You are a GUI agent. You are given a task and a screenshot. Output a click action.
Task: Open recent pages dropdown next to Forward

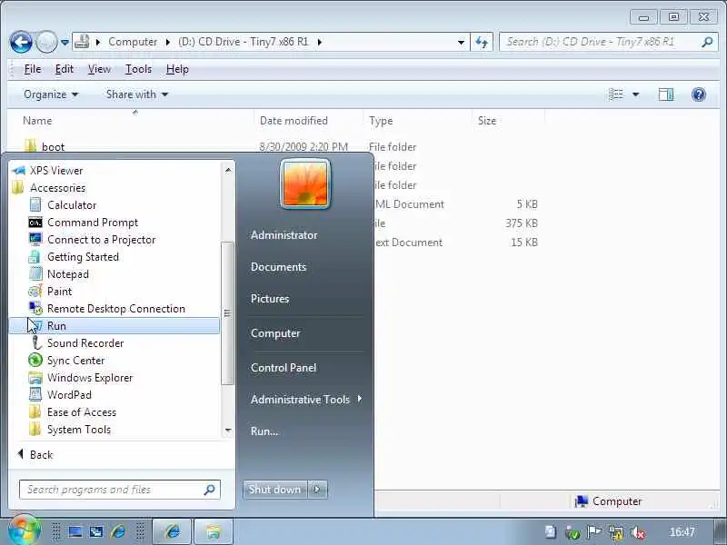pos(65,43)
